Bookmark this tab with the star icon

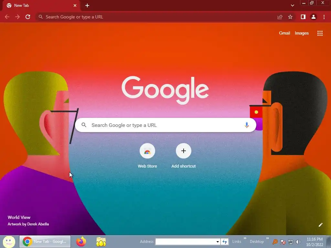[x=290, y=17]
